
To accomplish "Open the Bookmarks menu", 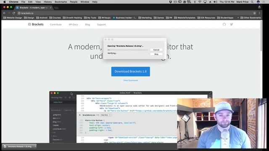I will coord(61,2).
